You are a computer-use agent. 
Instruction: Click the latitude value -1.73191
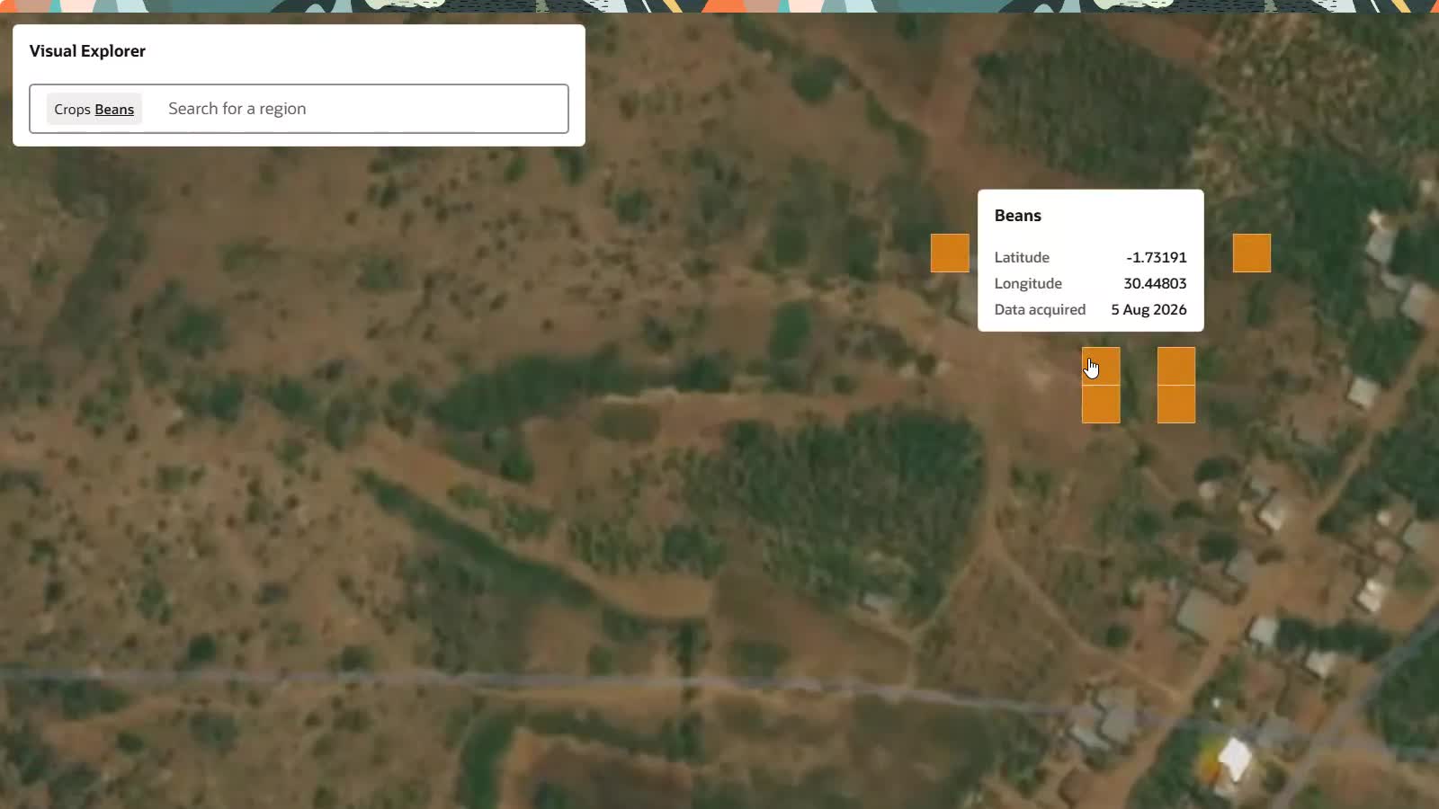pyautogui.click(x=1156, y=257)
